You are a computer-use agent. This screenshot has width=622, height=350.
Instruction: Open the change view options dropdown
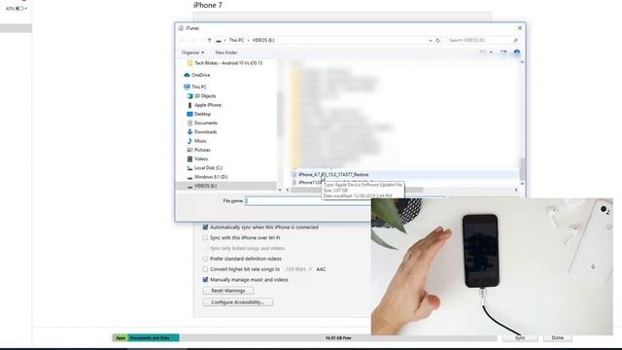point(491,52)
